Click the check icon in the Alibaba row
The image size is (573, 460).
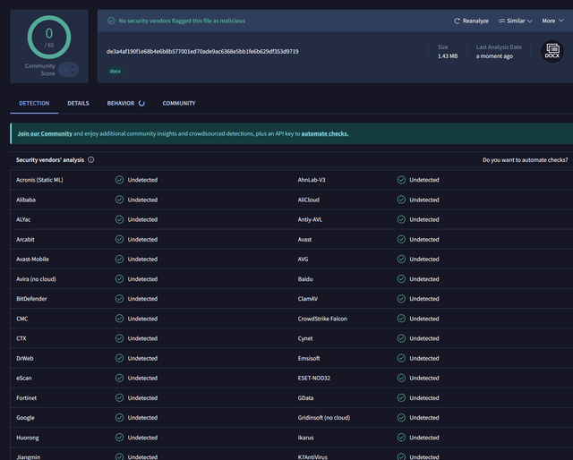coord(119,200)
